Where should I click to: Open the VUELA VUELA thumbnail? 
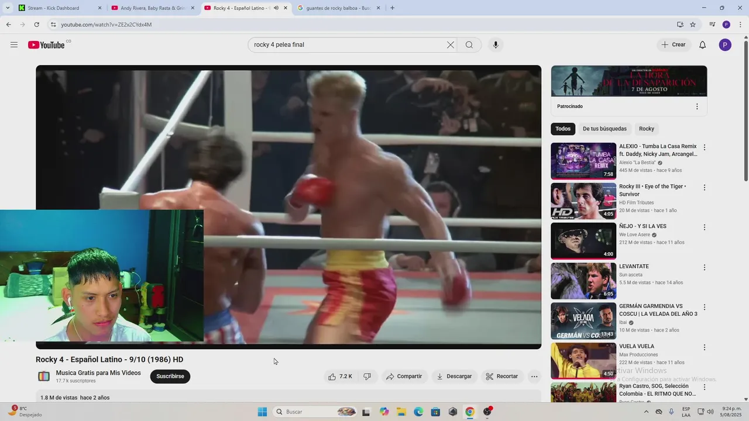(x=583, y=361)
